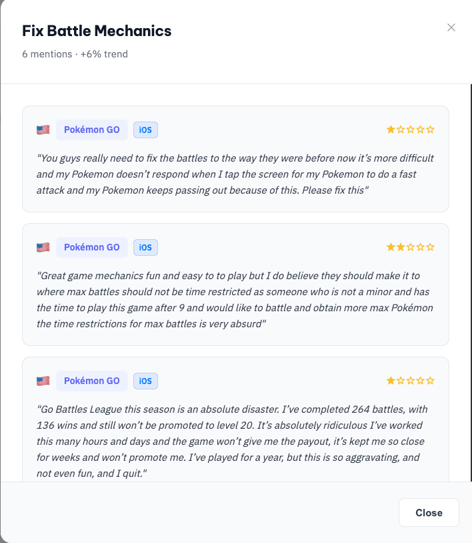Click the US flag on the max battles review
Screen dimensions: 472x543
43,247
